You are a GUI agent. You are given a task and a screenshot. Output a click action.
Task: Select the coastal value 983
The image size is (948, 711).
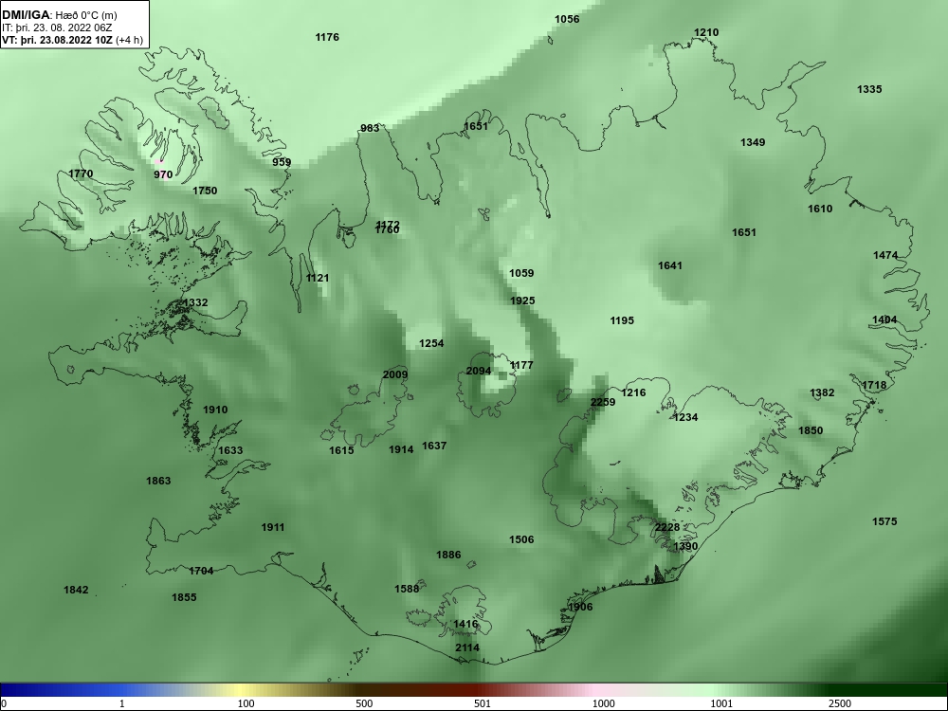370,128
